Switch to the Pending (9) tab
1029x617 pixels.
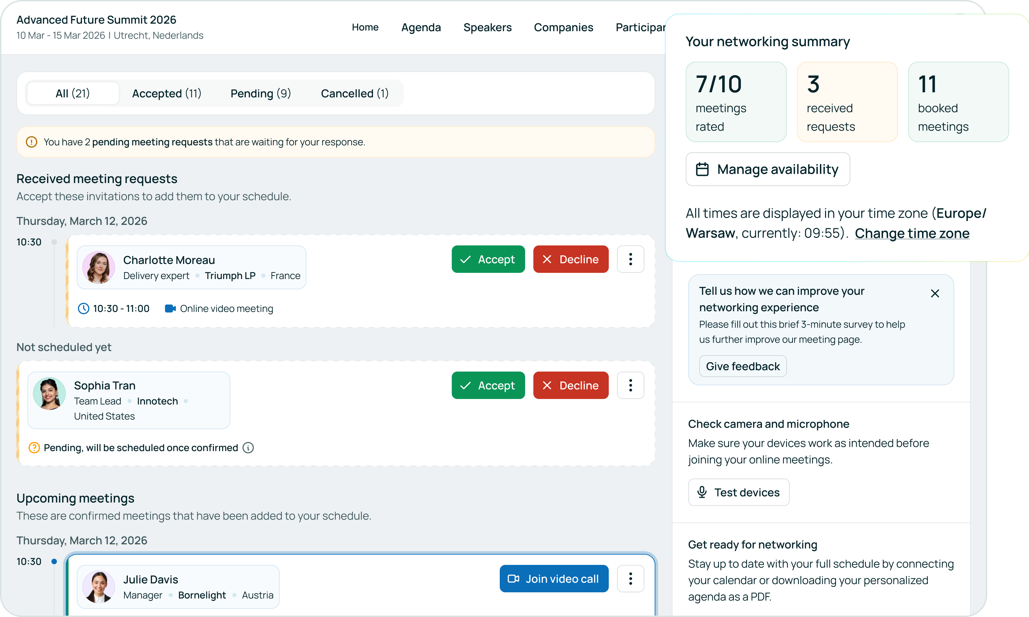(x=261, y=93)
